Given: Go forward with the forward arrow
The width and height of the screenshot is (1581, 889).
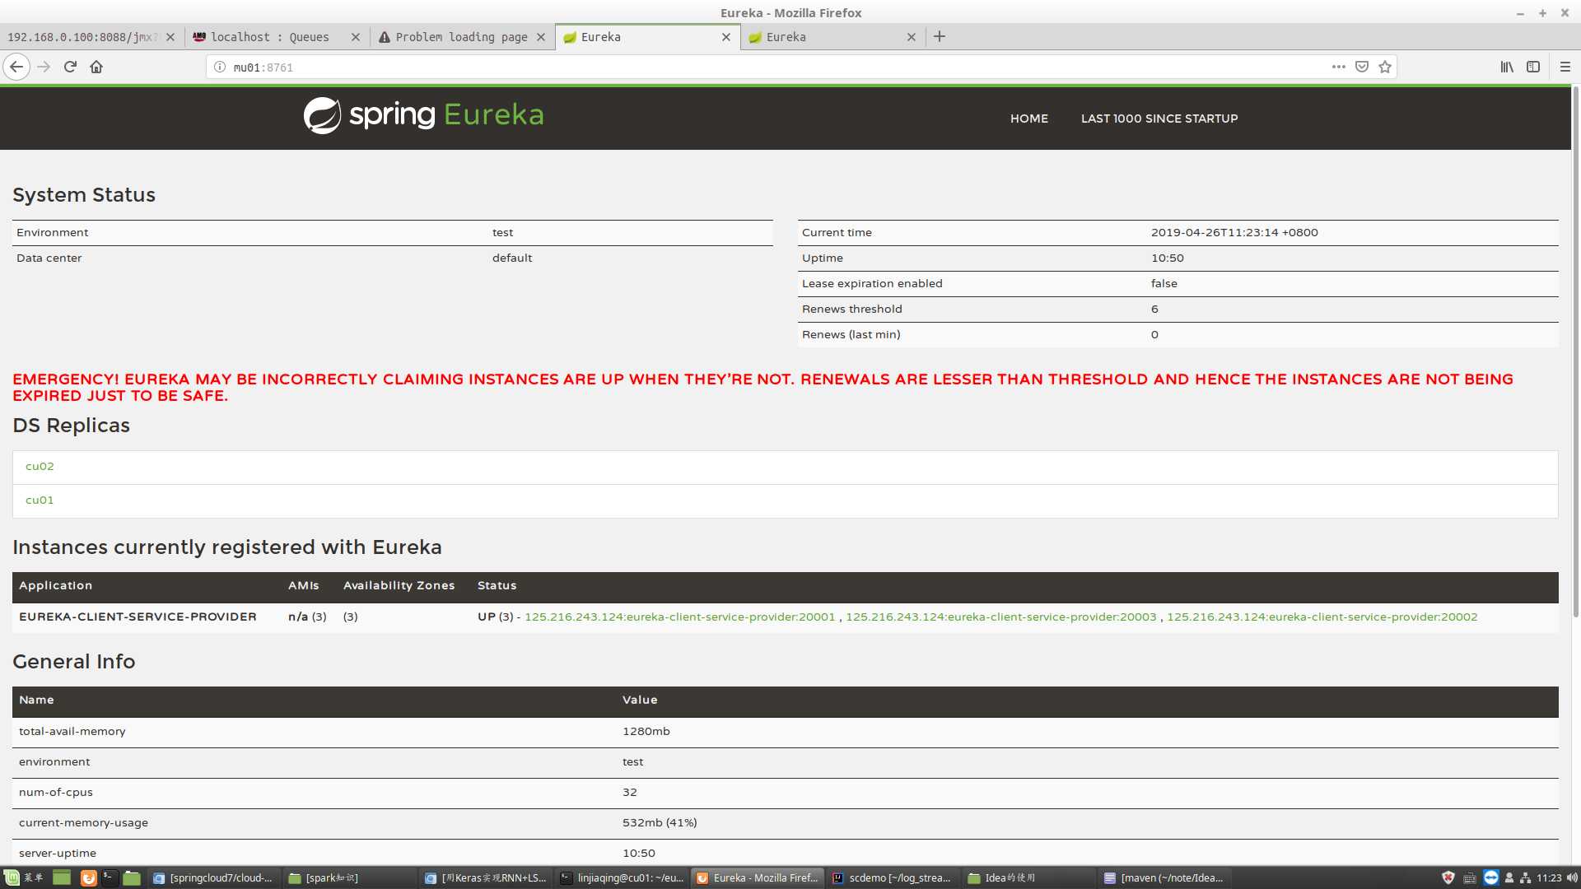Looking at the screenshot, I should [x=44, y=67].
